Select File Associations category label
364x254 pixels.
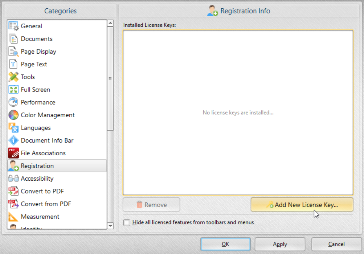pyautogui.click(x=43, y=153)
